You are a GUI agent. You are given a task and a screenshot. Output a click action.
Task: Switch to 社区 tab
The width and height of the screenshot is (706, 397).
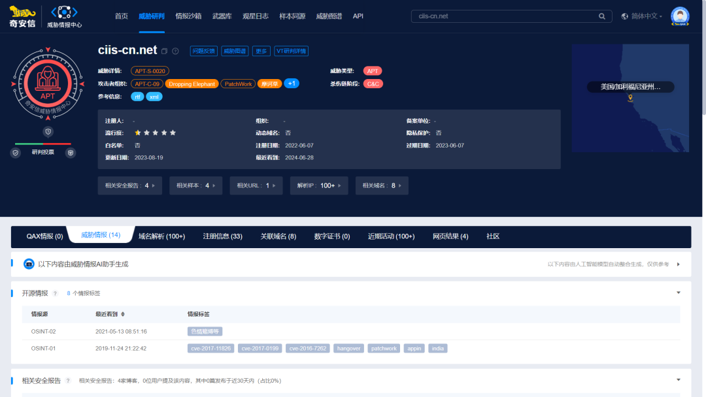click(x=493, y=236)
